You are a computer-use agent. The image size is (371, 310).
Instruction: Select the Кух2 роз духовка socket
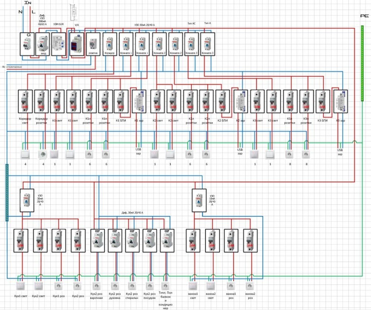coord(115,286)
